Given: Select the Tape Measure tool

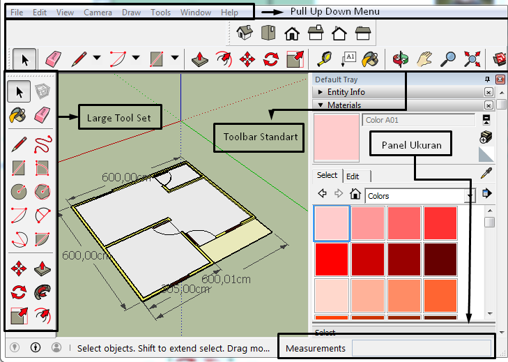Looking at the screenshot, I should [324, 59].
